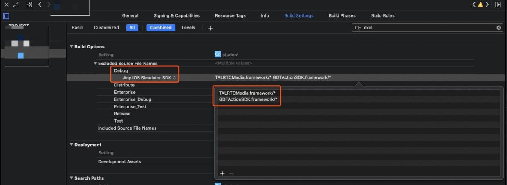Click the expand editor arrows icon
507x185 pixels.
pos(16,4)
